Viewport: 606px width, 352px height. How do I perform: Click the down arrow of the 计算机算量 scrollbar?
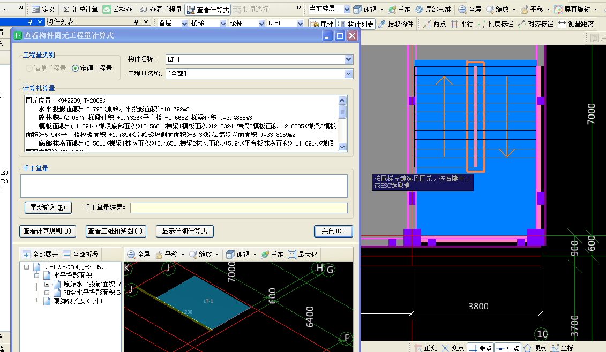tap(342, 147)
